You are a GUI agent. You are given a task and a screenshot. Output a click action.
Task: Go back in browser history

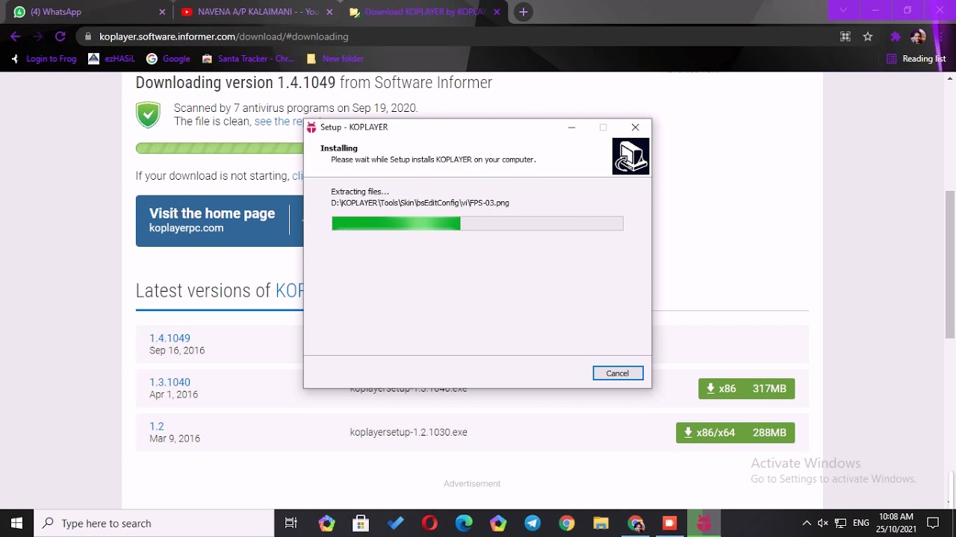[16, 37]
